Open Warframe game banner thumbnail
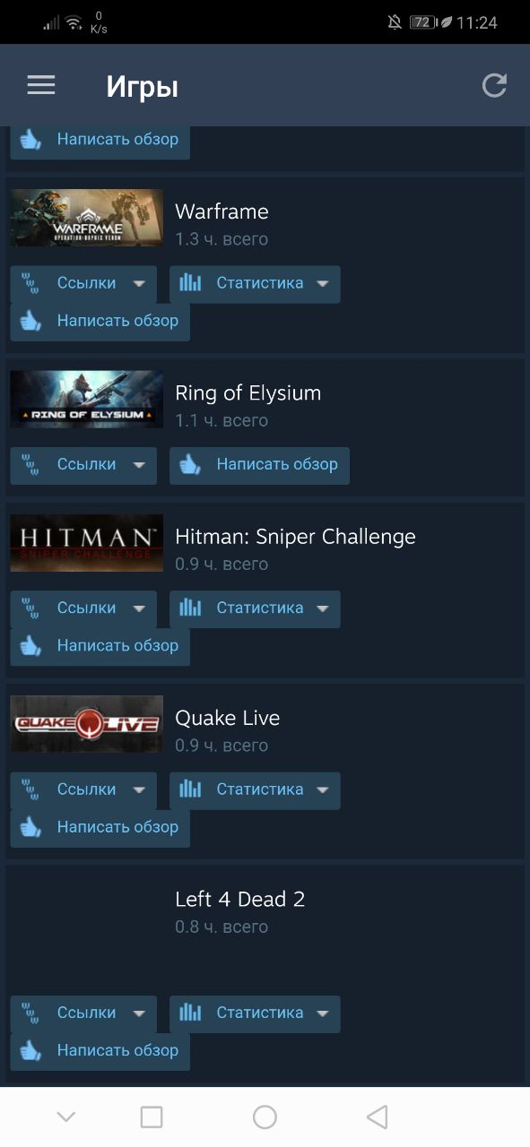 pos(87,218)
